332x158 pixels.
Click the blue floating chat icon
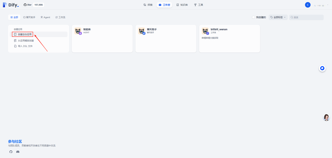coord(322,68)
